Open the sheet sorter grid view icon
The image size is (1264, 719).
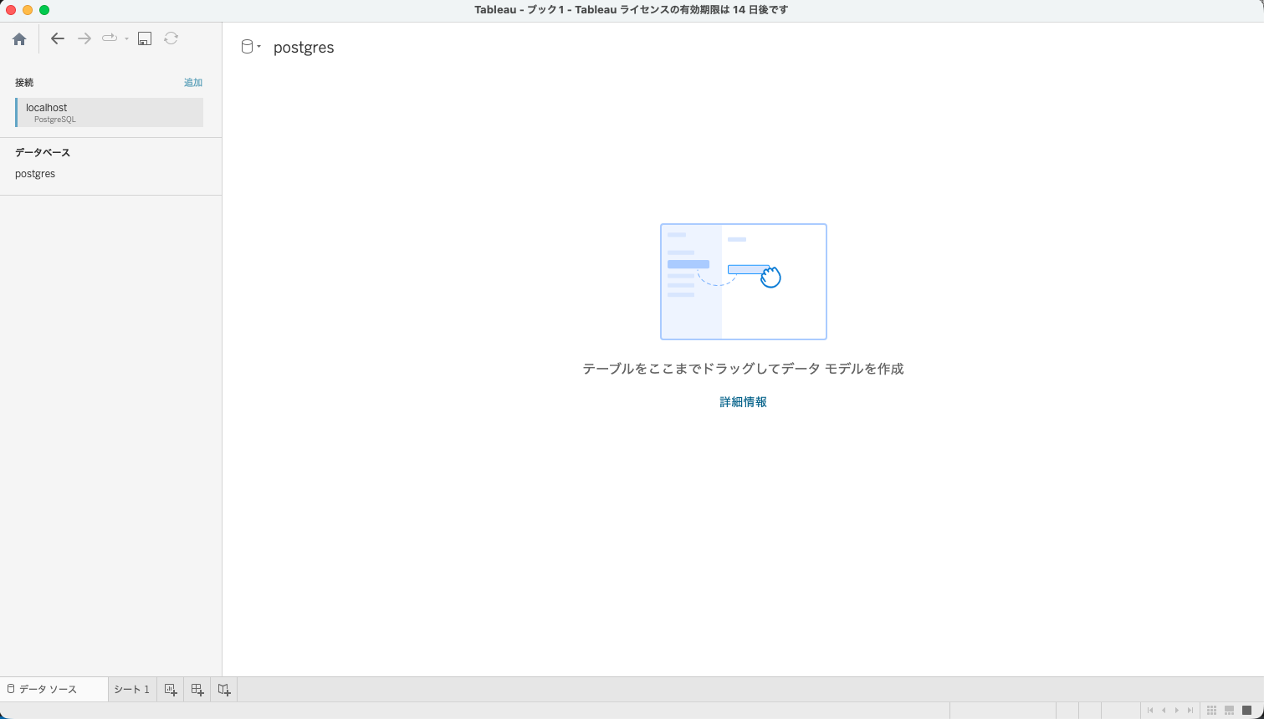tap(1211, 710)
